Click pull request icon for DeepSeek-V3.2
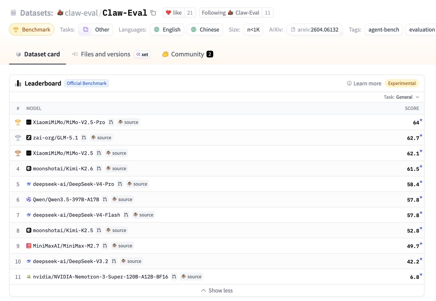This screenshot has width=436, height=301. point(114,261)
